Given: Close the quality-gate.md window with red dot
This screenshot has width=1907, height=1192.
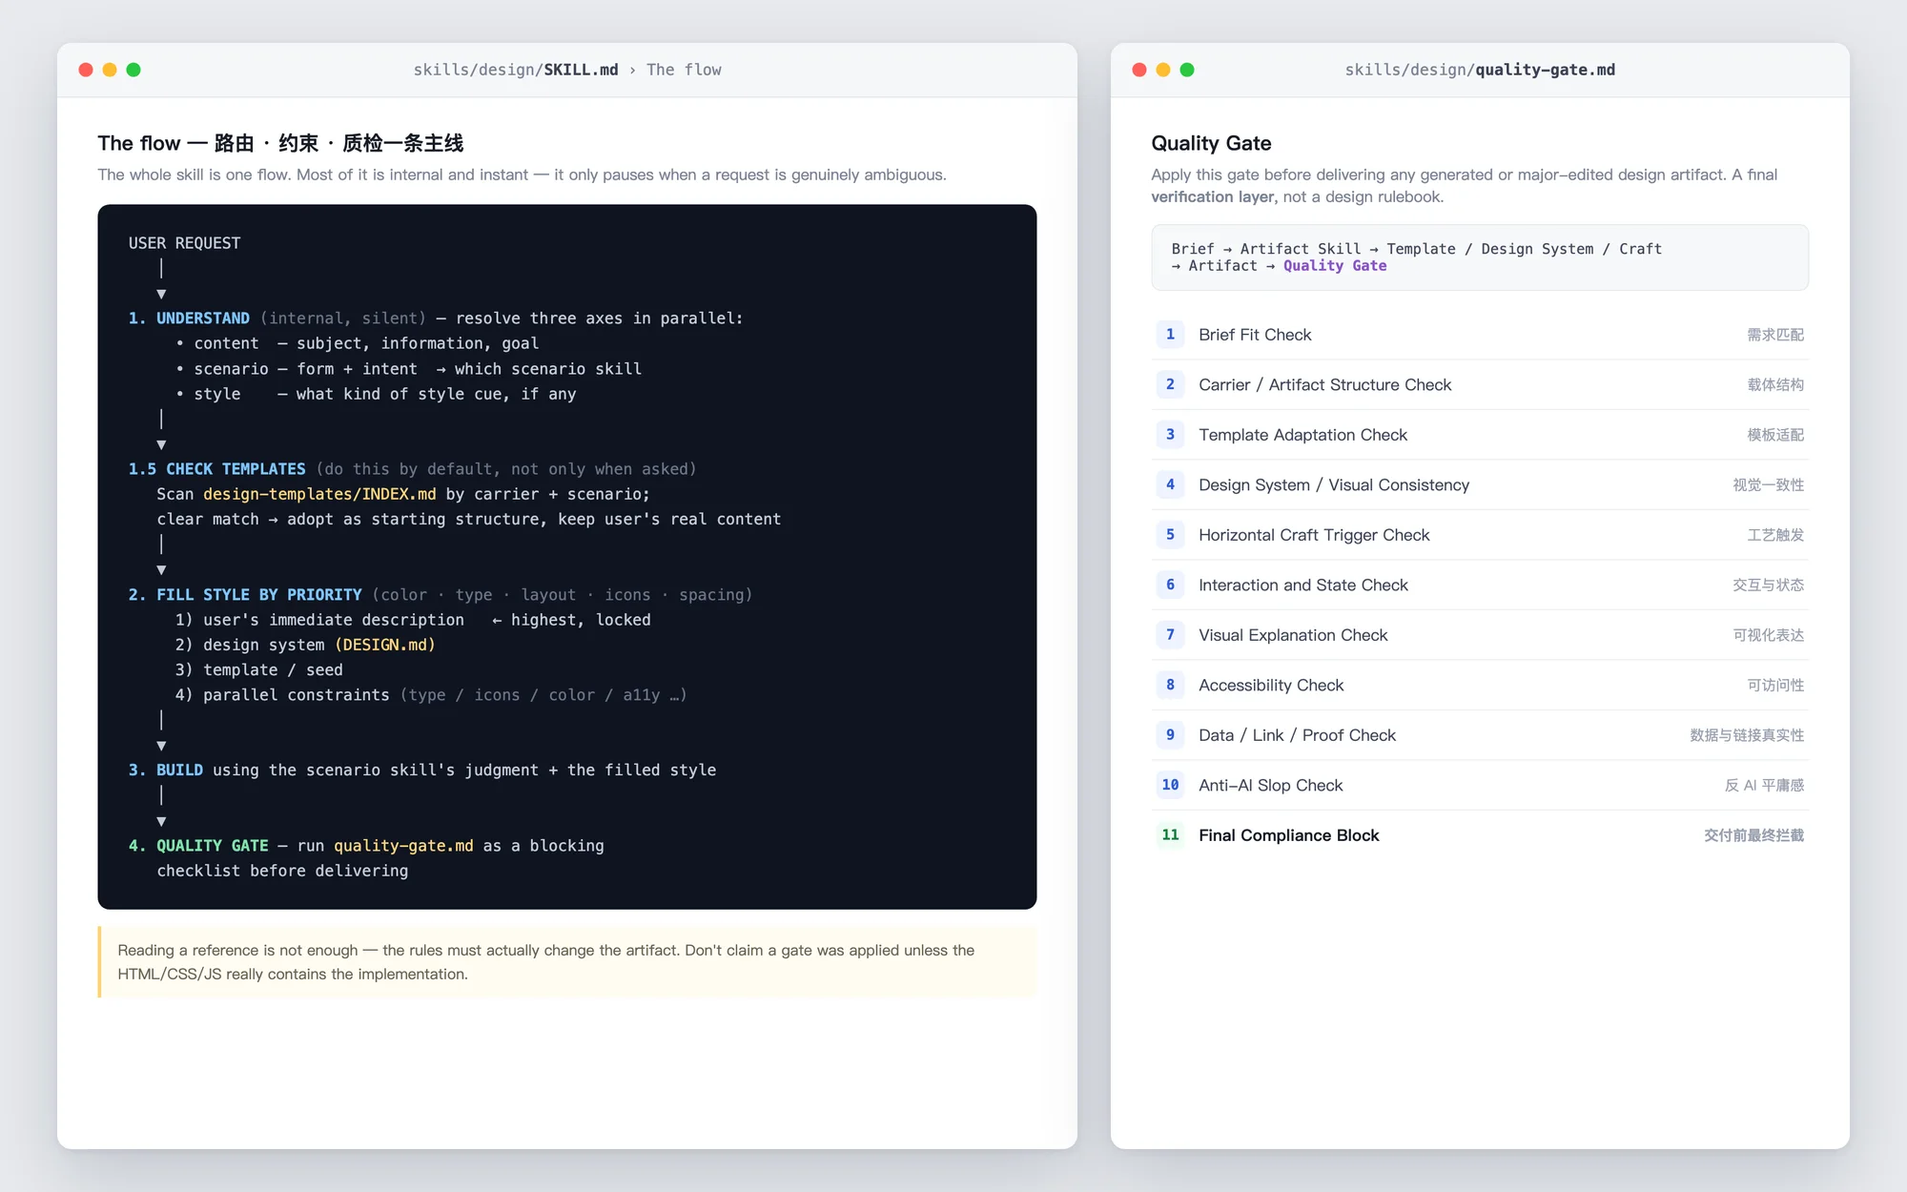Looking at the screenshot, I should click(1138, 70).
